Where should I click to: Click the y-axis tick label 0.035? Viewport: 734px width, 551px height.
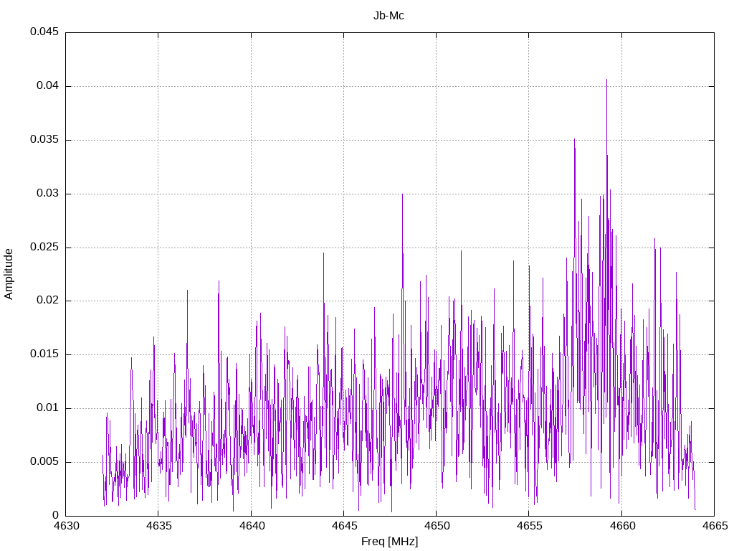click(x=44, y=140)
